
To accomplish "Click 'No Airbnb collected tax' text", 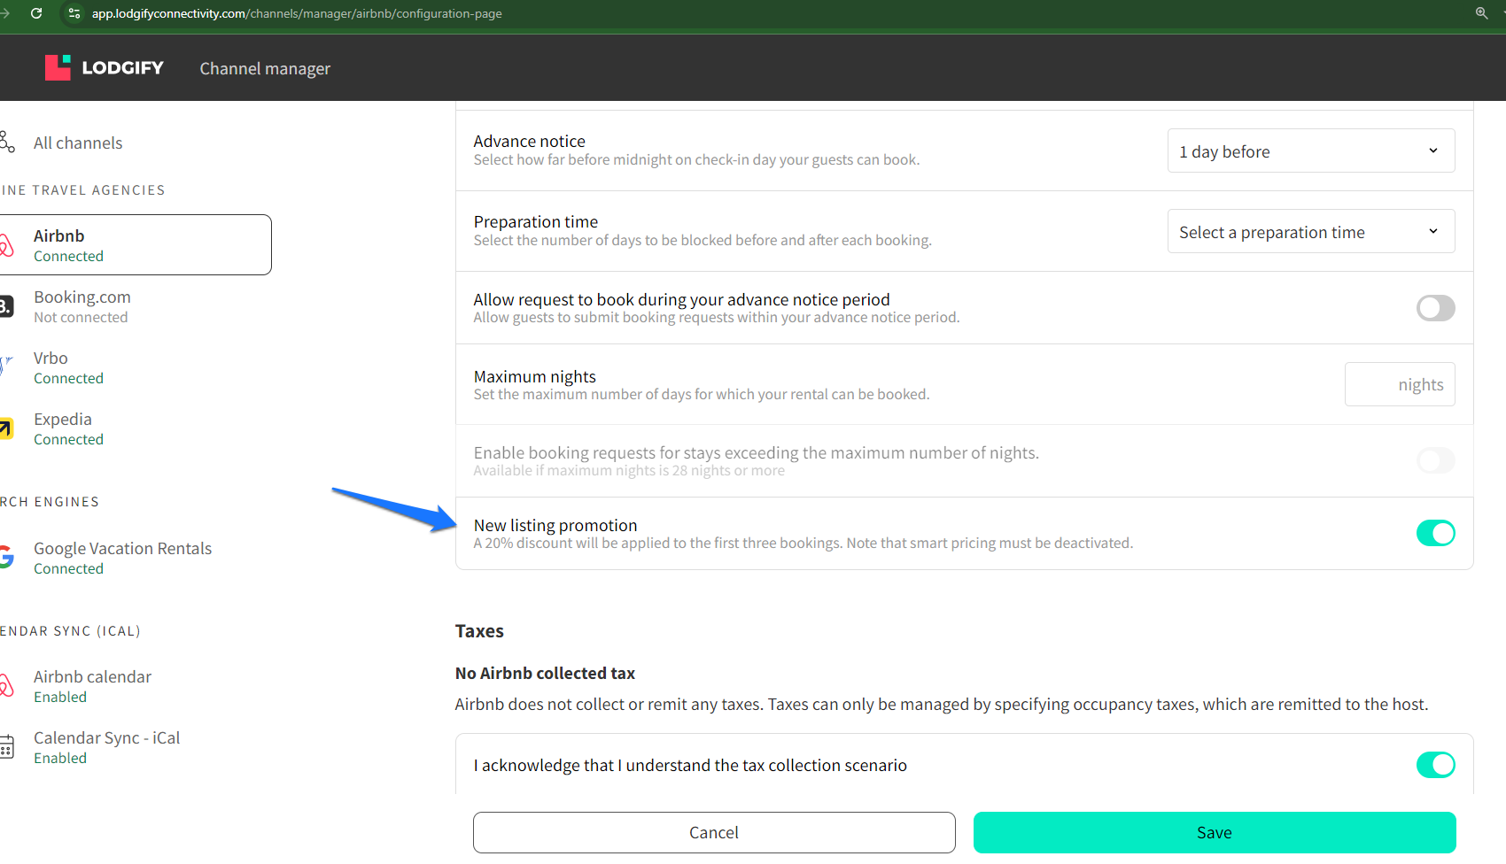I will 545,673.
